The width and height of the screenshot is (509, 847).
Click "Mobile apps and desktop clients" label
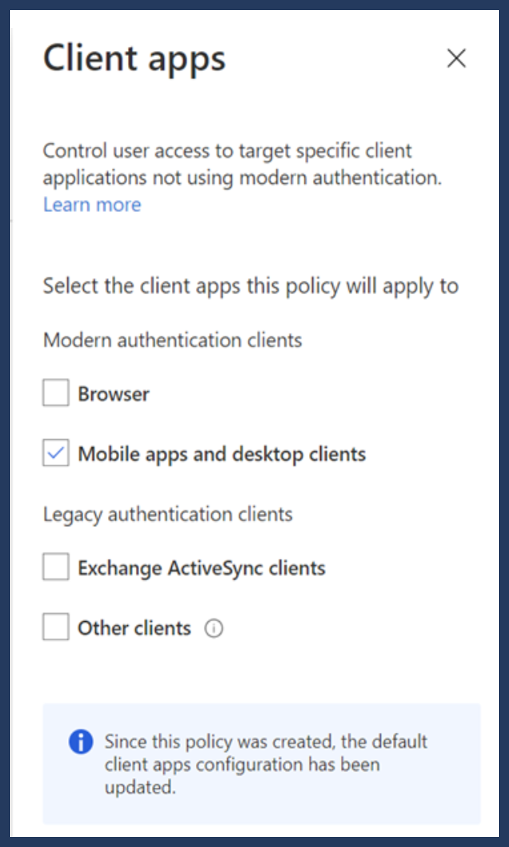point(222,454)
